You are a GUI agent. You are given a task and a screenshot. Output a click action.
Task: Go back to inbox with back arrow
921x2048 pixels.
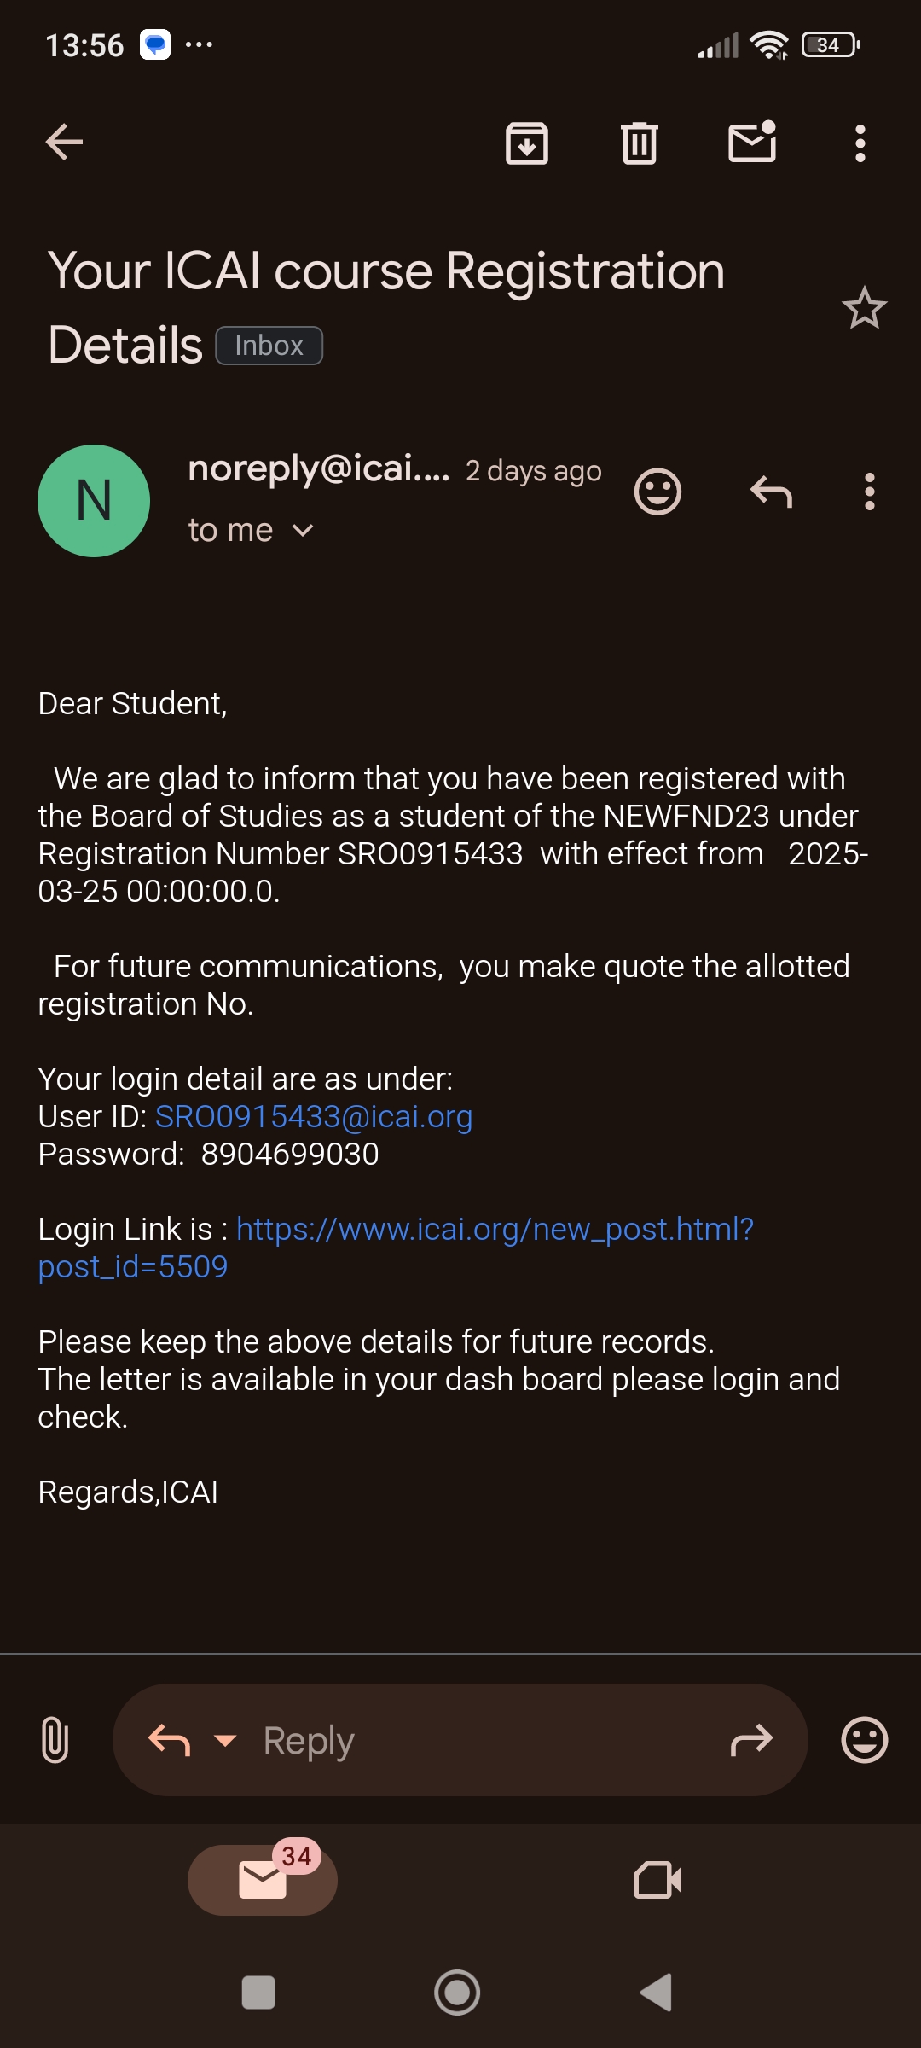click(x=64, y=142)
